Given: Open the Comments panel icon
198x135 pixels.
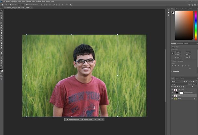Looking at the screenshot, I should 168,15.
